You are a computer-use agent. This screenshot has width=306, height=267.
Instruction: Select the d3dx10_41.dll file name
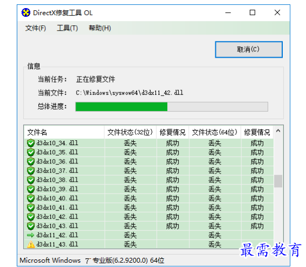point(57,208)
